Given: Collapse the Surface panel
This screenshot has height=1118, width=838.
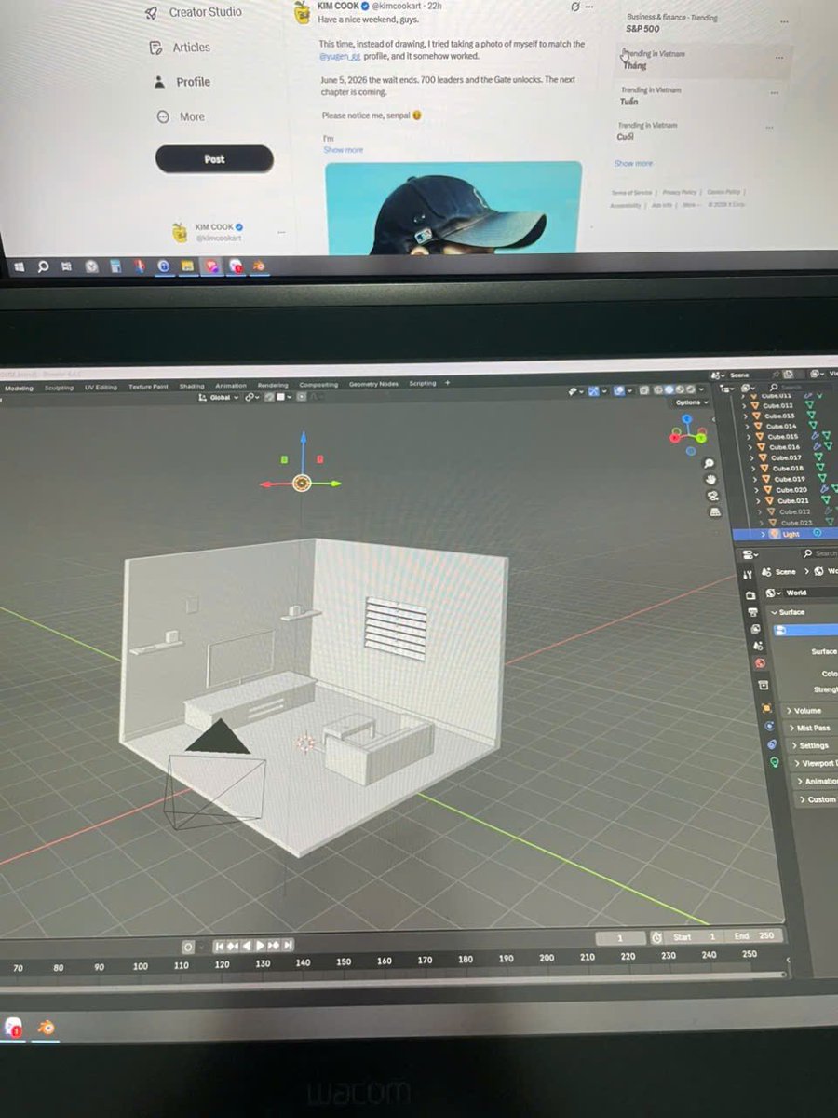Looking at the screenshot, I should (788, 612).
